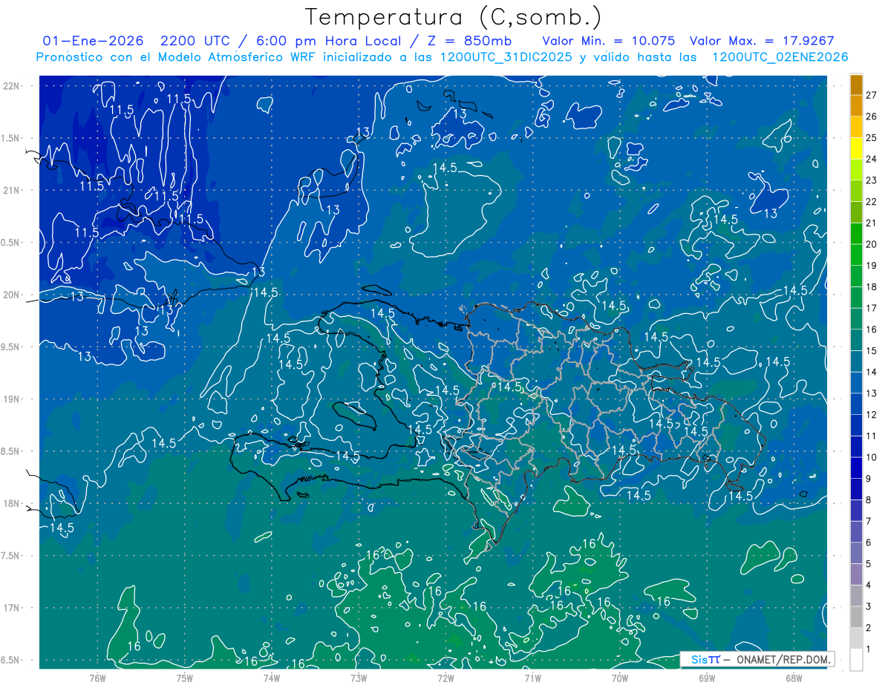Click the '22N' latitude axis label
This screenshot has height=688, width=891.
pos(13,85)
